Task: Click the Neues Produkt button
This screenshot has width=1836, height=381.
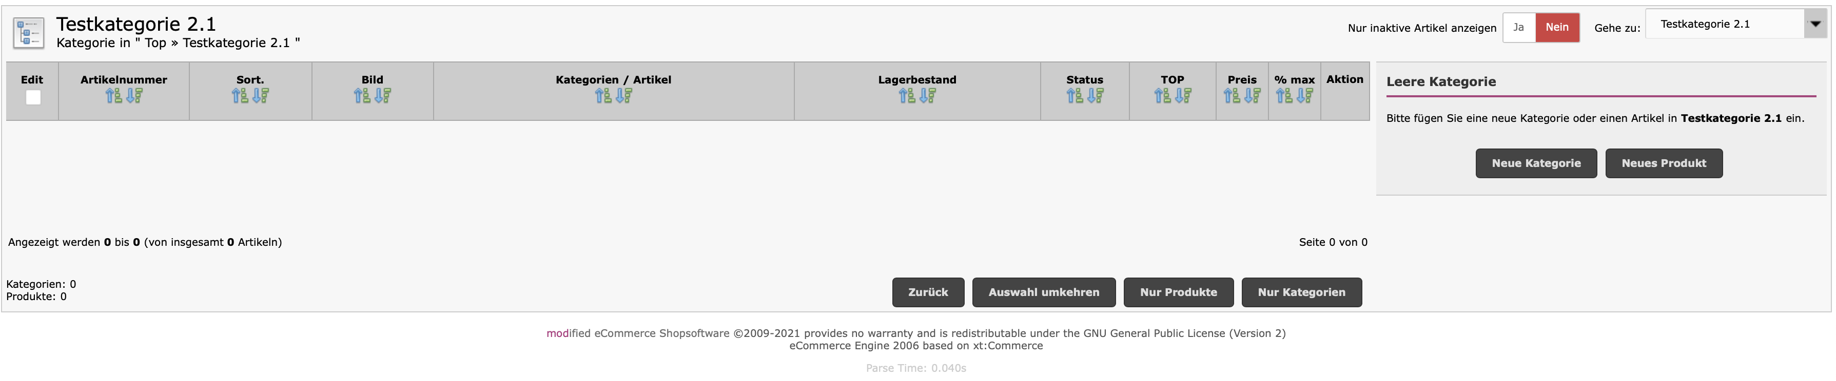Action: point(1664,163)
